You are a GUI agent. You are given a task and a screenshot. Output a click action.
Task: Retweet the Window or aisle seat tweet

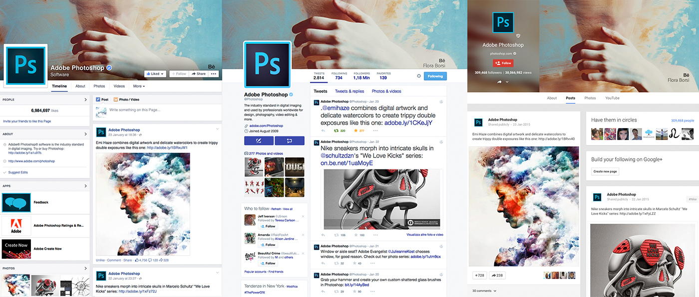[x=336, y=263]
